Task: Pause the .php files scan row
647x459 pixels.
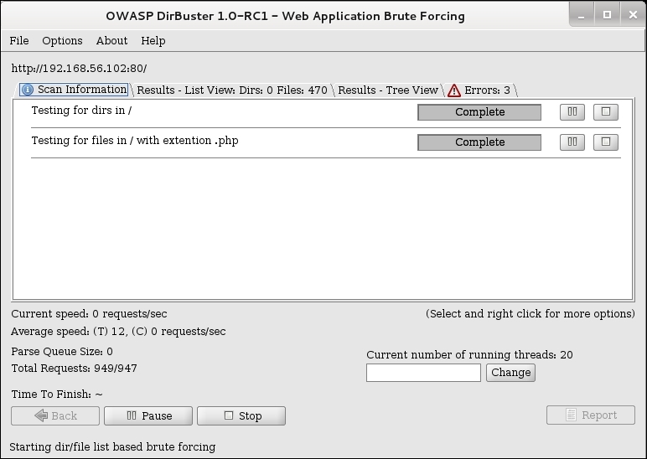Action: click(572, 142)
